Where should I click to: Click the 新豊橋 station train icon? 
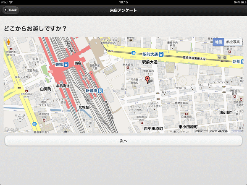click(x=100, y=91)
